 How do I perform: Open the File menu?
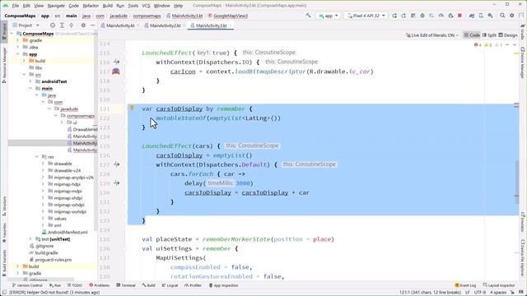[16, 6]
